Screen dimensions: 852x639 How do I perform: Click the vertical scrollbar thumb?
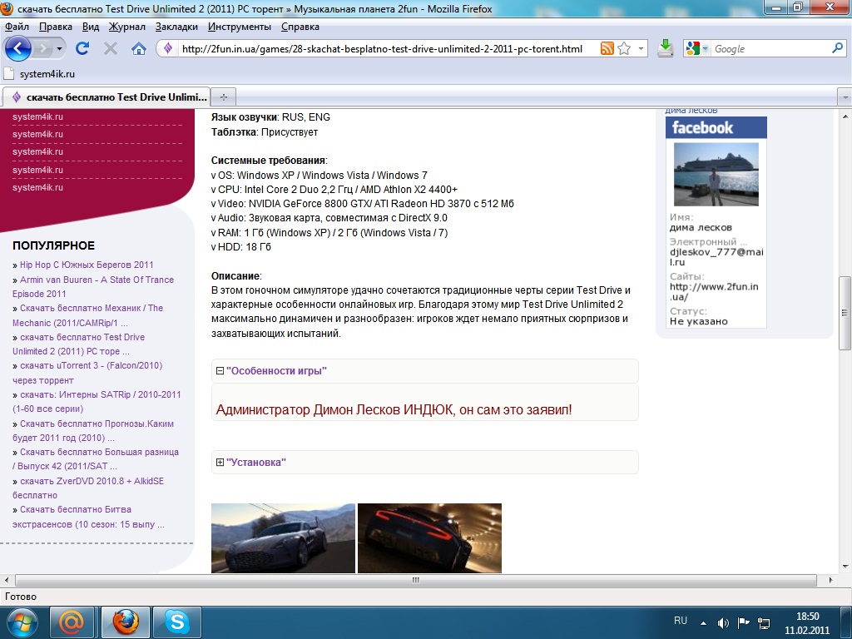845,313
